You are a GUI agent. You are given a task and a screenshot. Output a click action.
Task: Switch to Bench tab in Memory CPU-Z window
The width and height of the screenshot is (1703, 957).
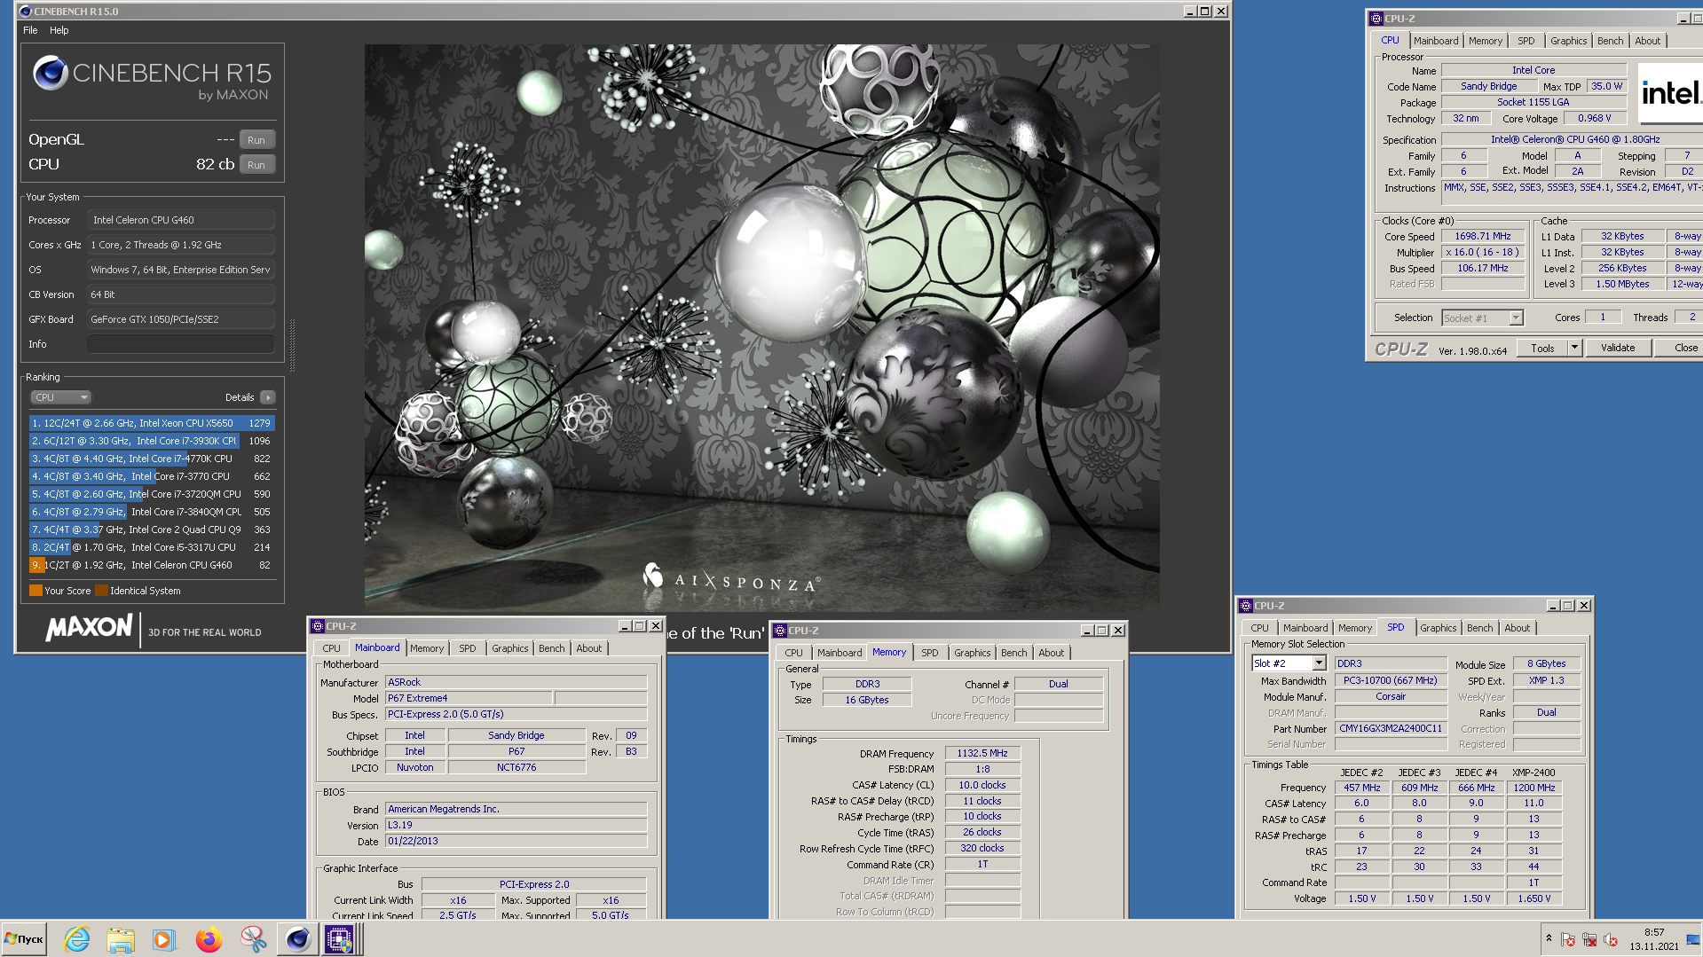point(1013,653)
